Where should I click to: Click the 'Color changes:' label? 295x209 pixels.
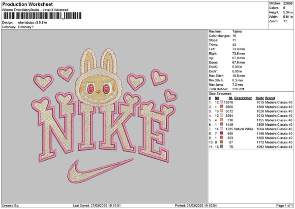pyautogui.click(x=220, y=36)
